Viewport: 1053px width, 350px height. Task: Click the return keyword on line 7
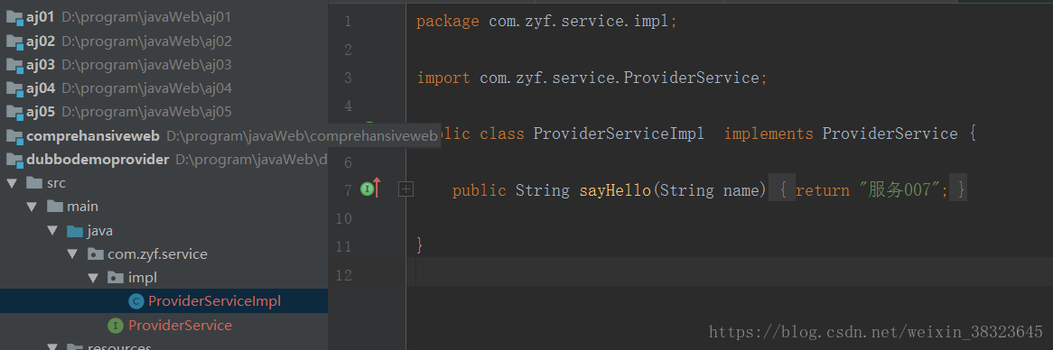point(823,190)
